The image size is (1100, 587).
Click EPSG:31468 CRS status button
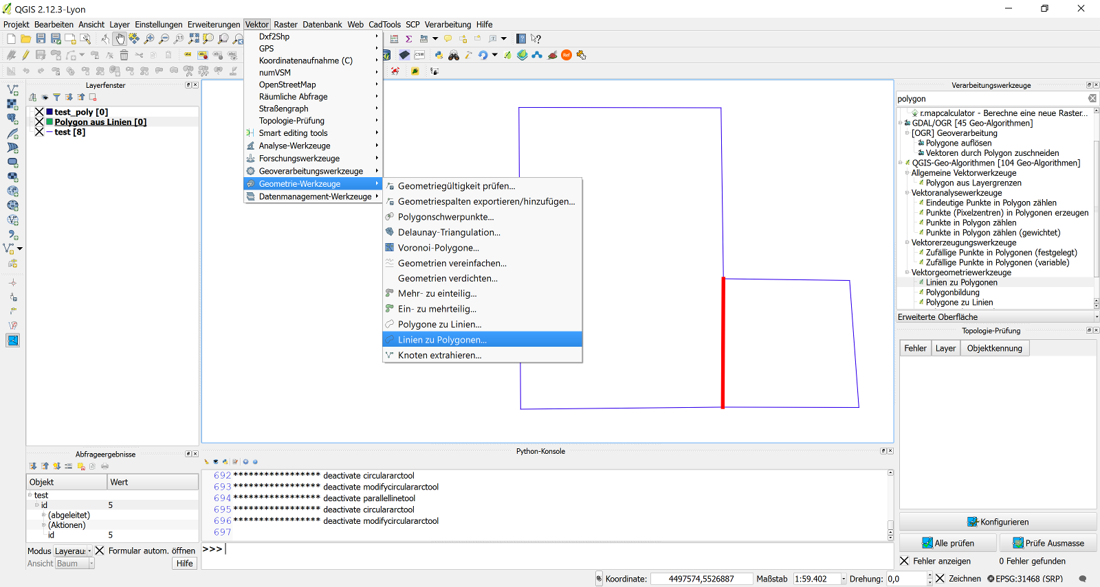pyautogui.click(x=1025, y=579)
